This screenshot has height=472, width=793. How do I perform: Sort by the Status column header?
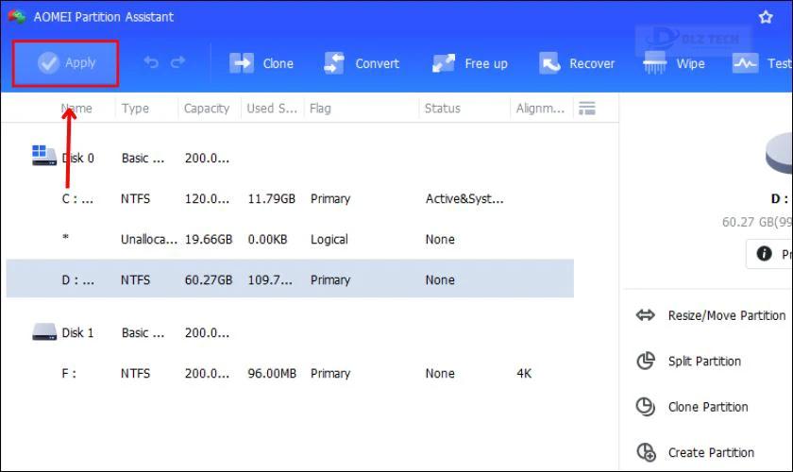point(443,109)
